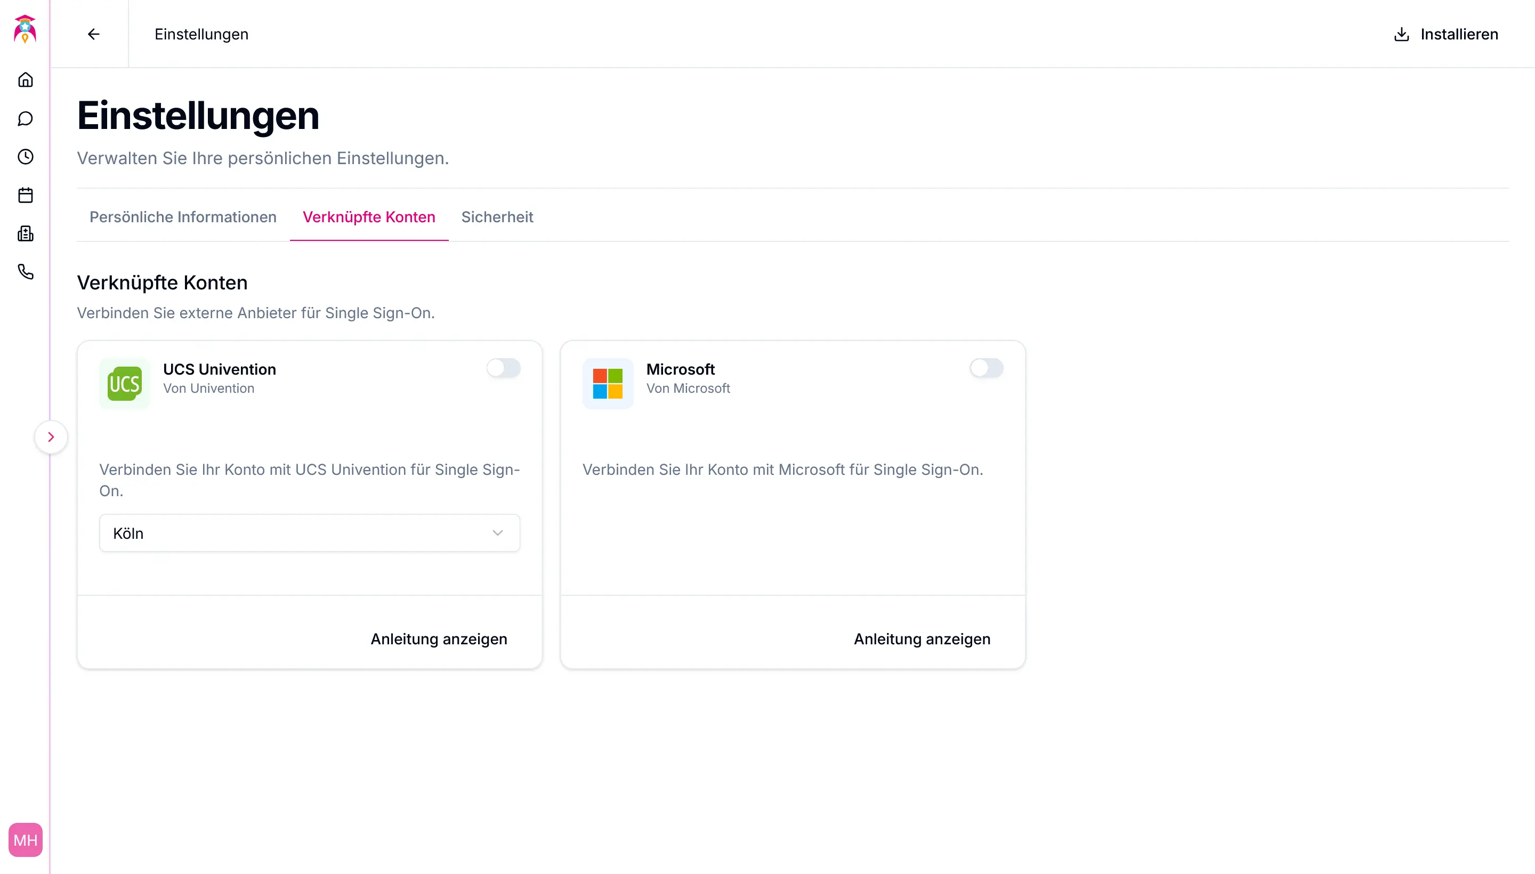Click the UCS Univention logo
The width and height of the screenshot is (1535, 874).
(x=124, y=384)
